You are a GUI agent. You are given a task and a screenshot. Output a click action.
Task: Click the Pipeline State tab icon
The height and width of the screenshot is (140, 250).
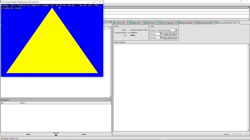click(x=130, y=23)
